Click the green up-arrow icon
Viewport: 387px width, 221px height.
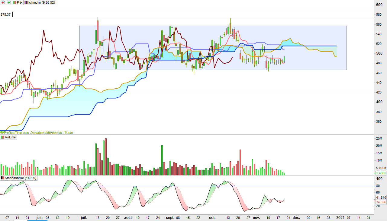tap(9, 2)
